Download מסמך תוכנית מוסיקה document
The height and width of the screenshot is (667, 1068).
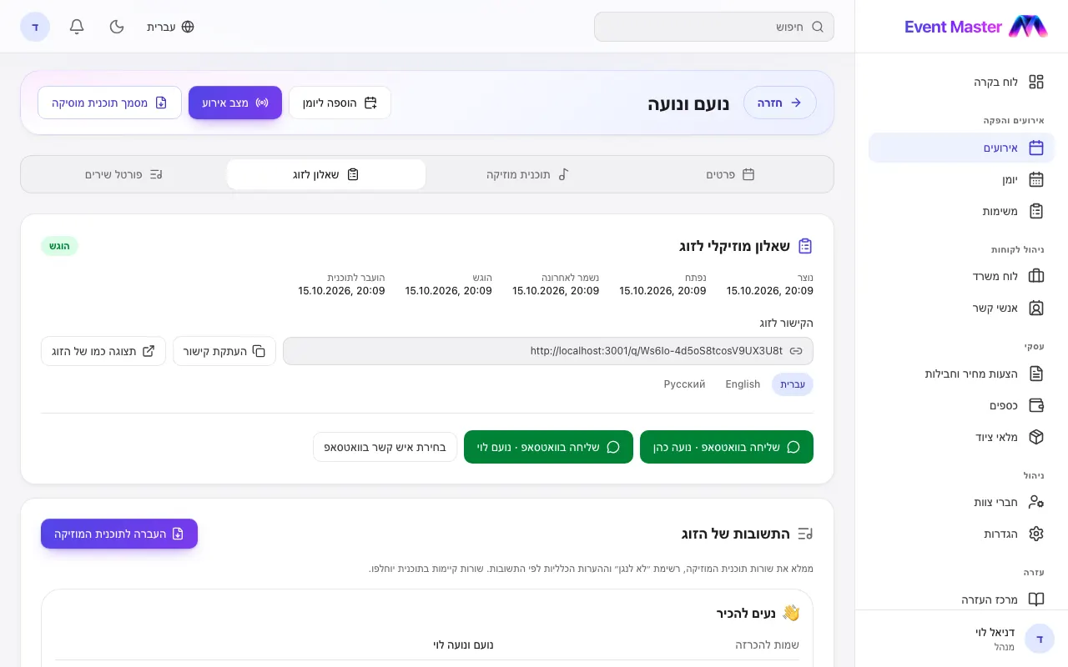tap(109, 103)
